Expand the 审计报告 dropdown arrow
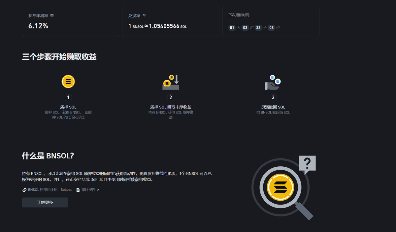The height and width of the screenshot is (232, 396). coord(98,190)
